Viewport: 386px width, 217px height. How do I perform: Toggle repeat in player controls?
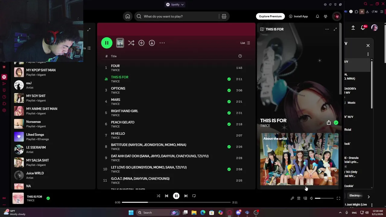click(x=194, y=196)
